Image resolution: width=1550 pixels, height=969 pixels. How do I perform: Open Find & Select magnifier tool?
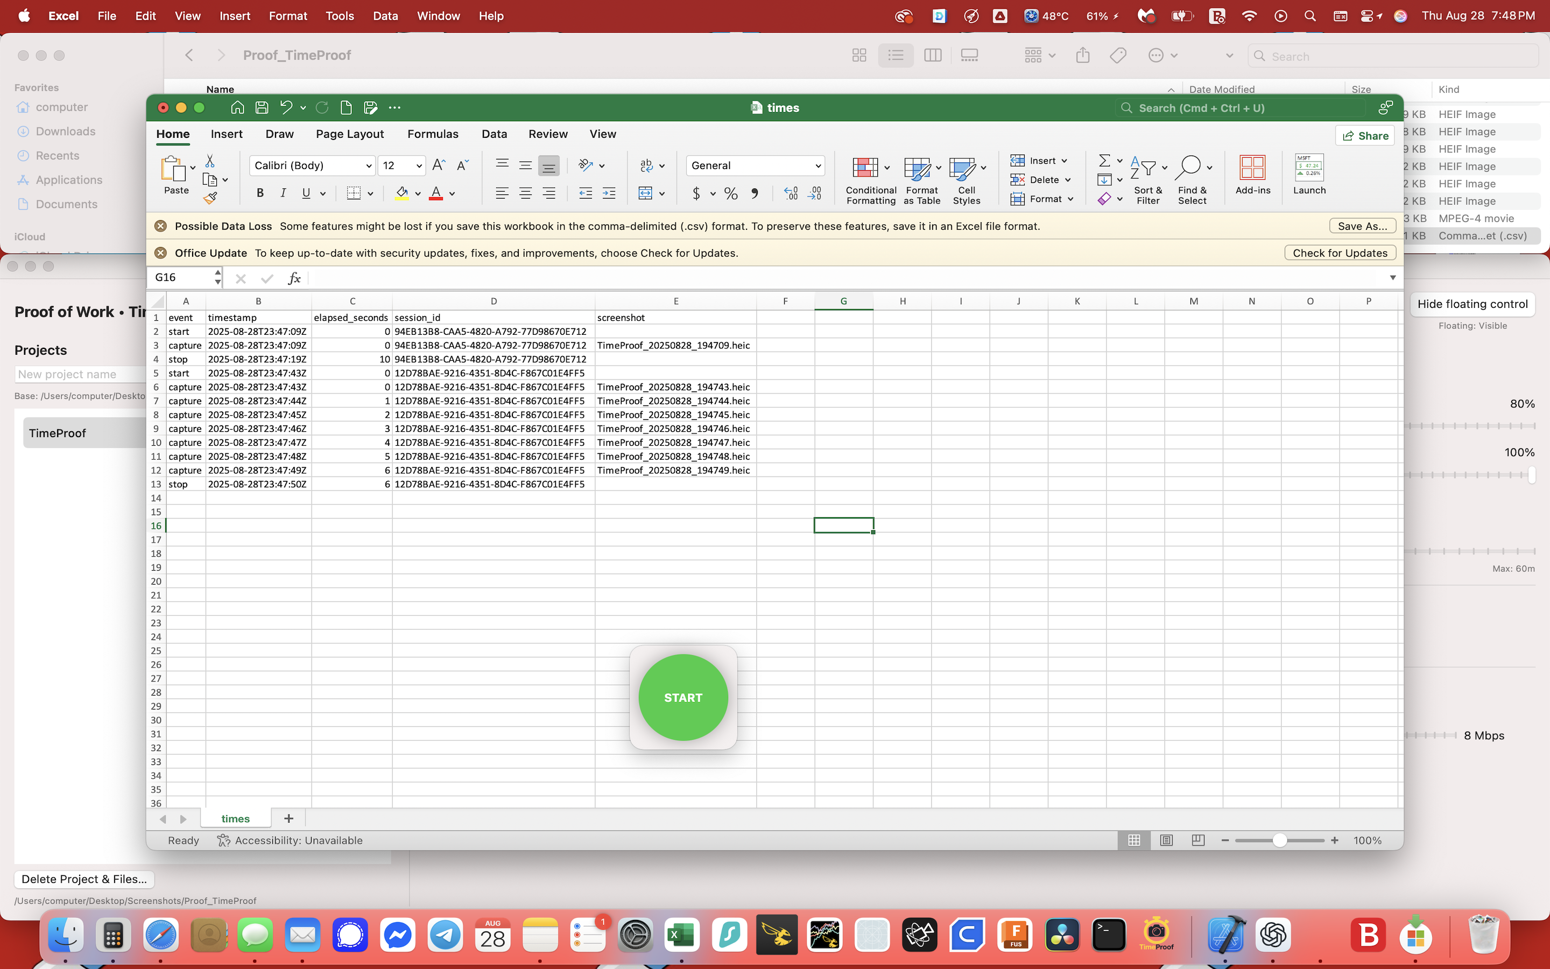[1189, 168]
